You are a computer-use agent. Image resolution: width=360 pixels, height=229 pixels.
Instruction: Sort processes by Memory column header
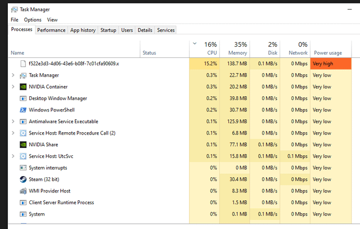pos(235,49)
